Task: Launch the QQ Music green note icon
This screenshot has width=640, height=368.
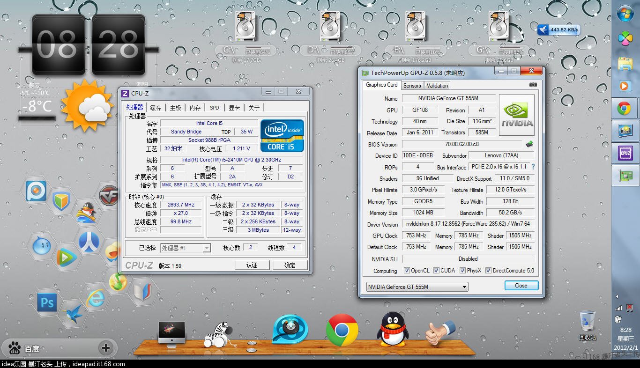Action: (118, 282)
